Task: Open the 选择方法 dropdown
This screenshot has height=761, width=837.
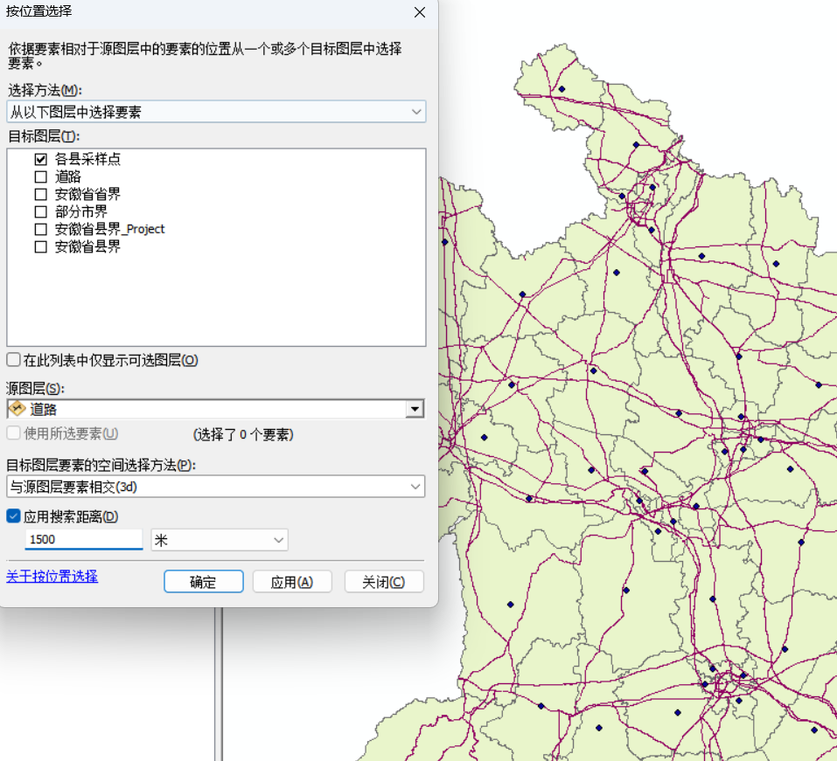Action: pyautogui.click(x=216, y=112)
